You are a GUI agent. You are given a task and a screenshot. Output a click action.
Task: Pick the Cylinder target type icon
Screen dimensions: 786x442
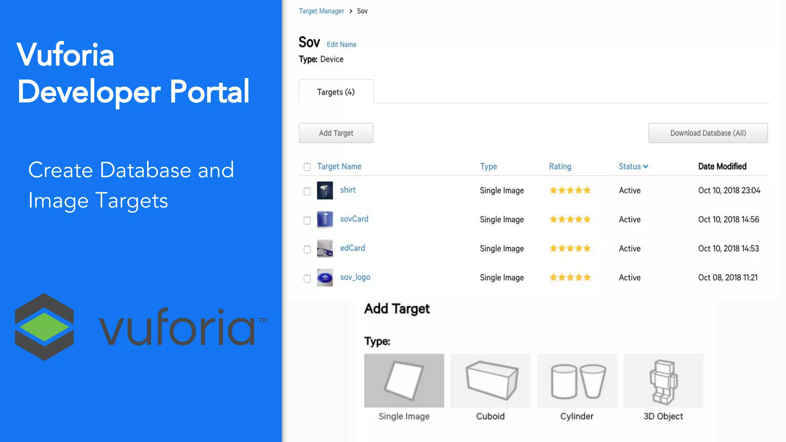click(577, 381)
